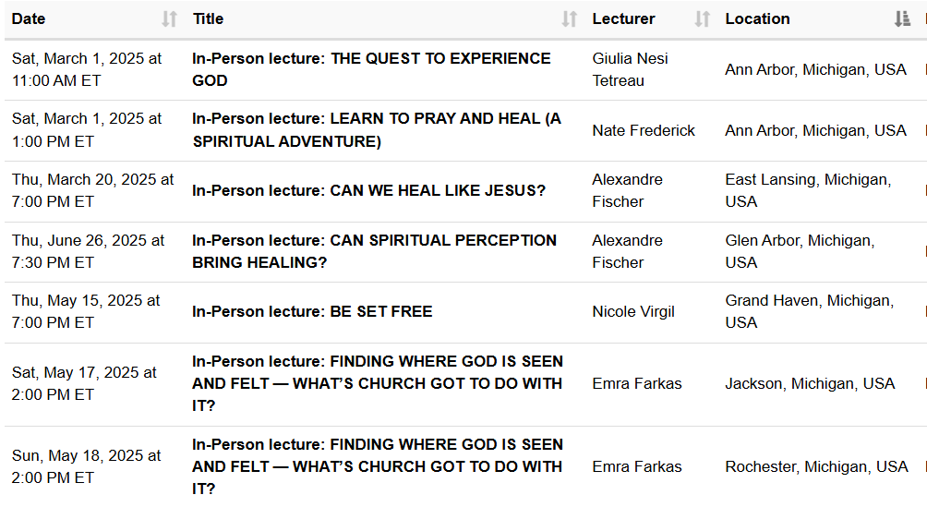Screen dimensions: 927x507
Task: Click the Title column sort icon
Action: (570, 19)
